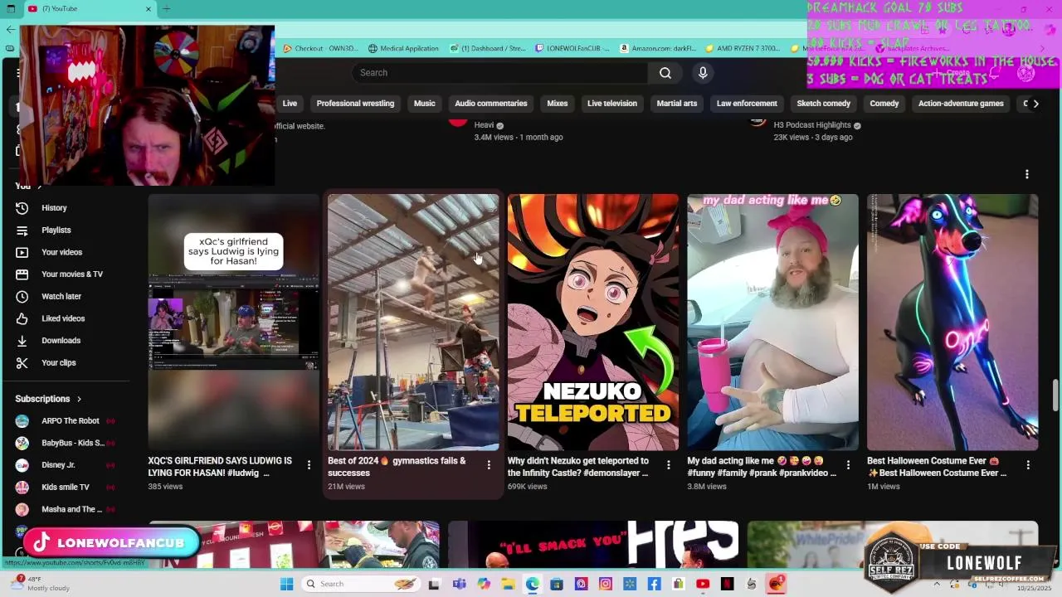The width and height of the screenshot is (1062, 597).
Task: Go back with the browser arrow
Action: (10, 29)
